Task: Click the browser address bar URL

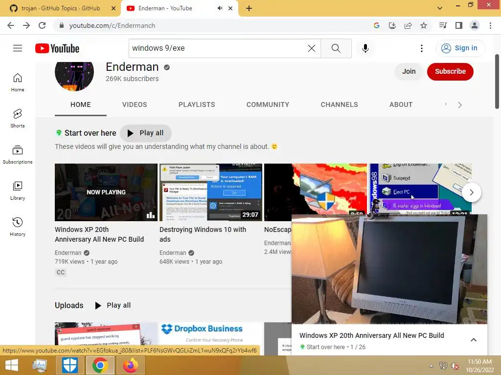Action: [112, 25]
